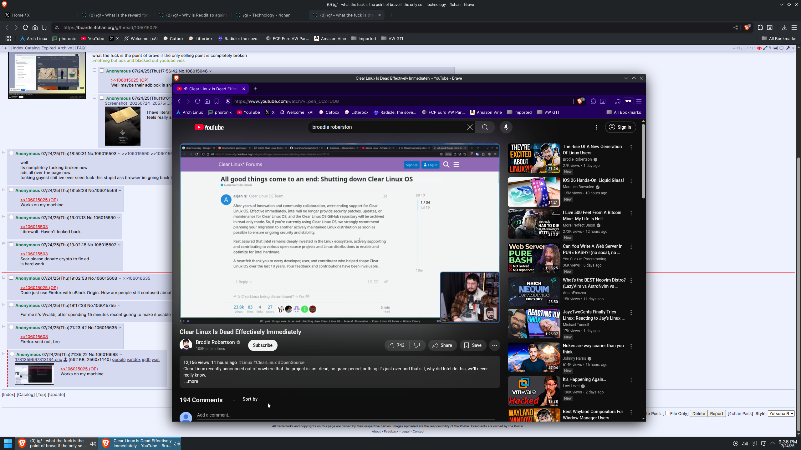Click Brave Shields icon in YouTube window
The height and width of the screenshot is (450, 801).
click(580, 101)
